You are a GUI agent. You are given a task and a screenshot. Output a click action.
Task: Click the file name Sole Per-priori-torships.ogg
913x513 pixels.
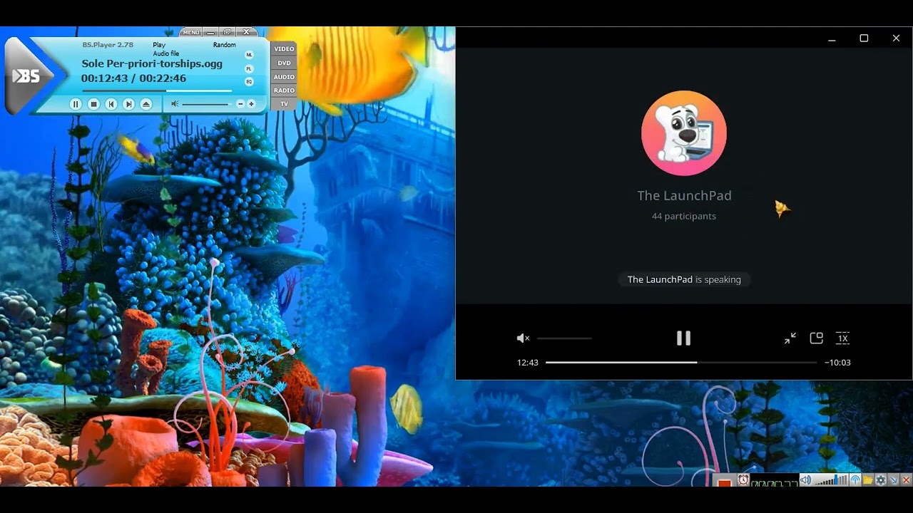pyautogui.click(x=152, y=63)
